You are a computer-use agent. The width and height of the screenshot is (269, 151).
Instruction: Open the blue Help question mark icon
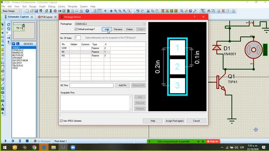click(x=87, y=11)
